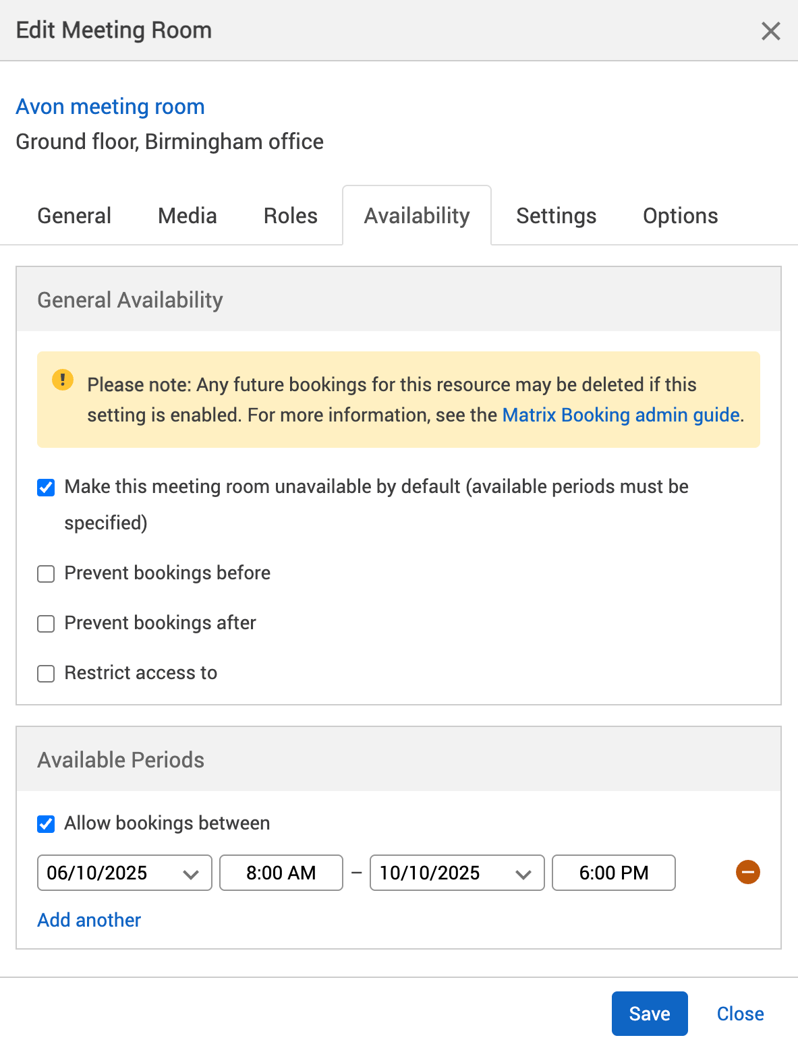Open the Options tab
This screenshot has width=798, height=1044.
[680, 215]
